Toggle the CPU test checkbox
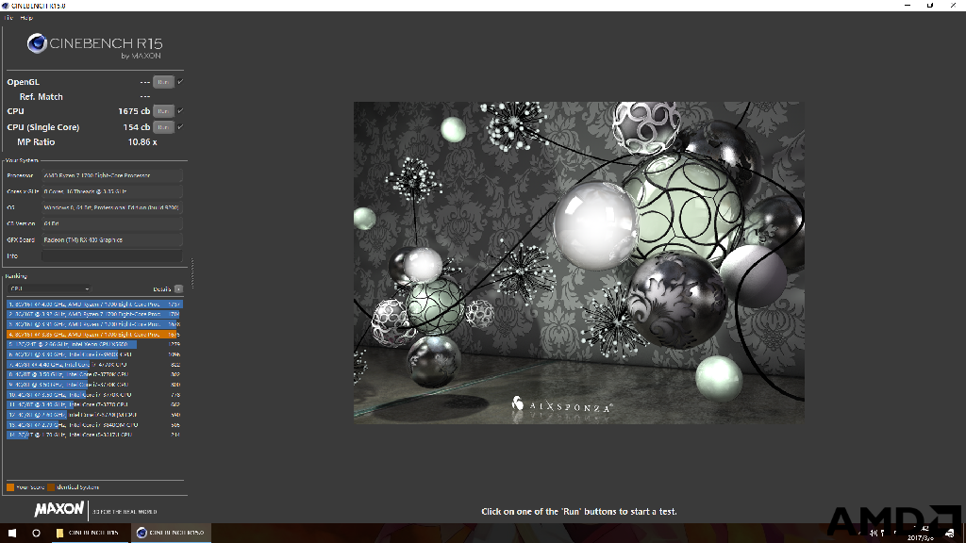 pos(180,111)
